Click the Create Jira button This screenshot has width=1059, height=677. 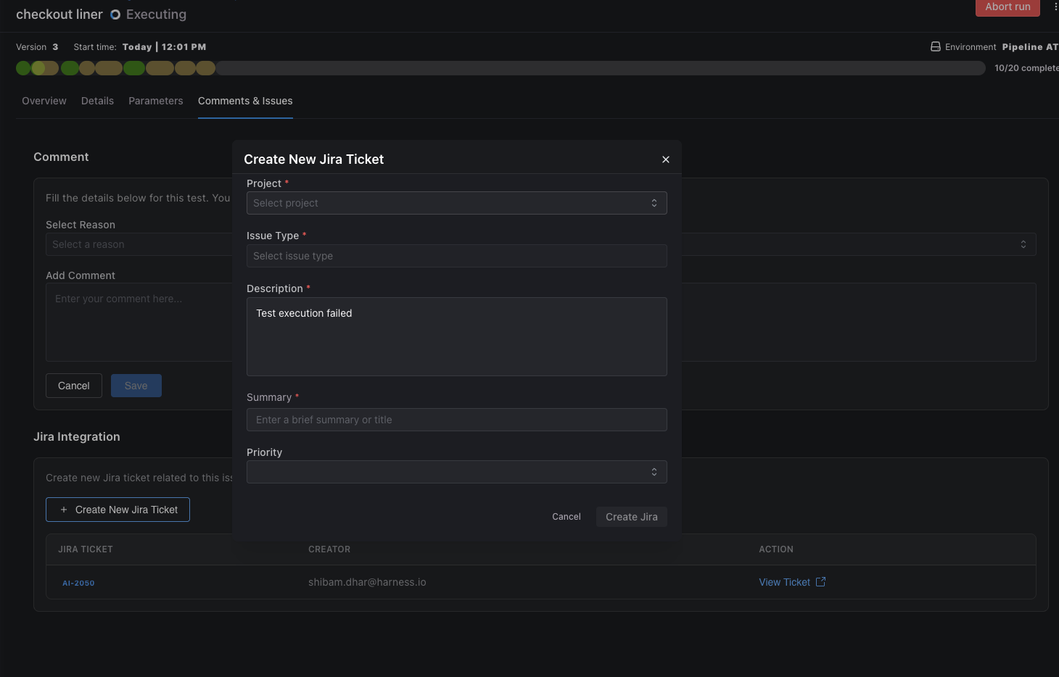[x=631, y=516]
